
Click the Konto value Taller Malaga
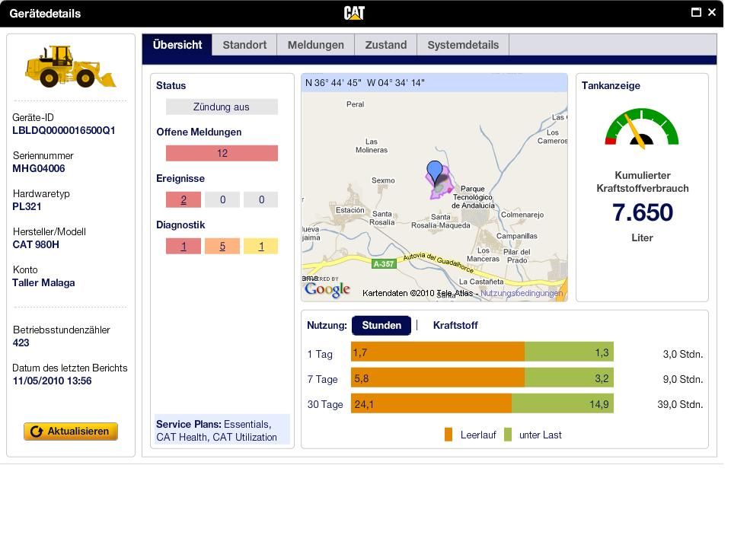click(43, 283)
